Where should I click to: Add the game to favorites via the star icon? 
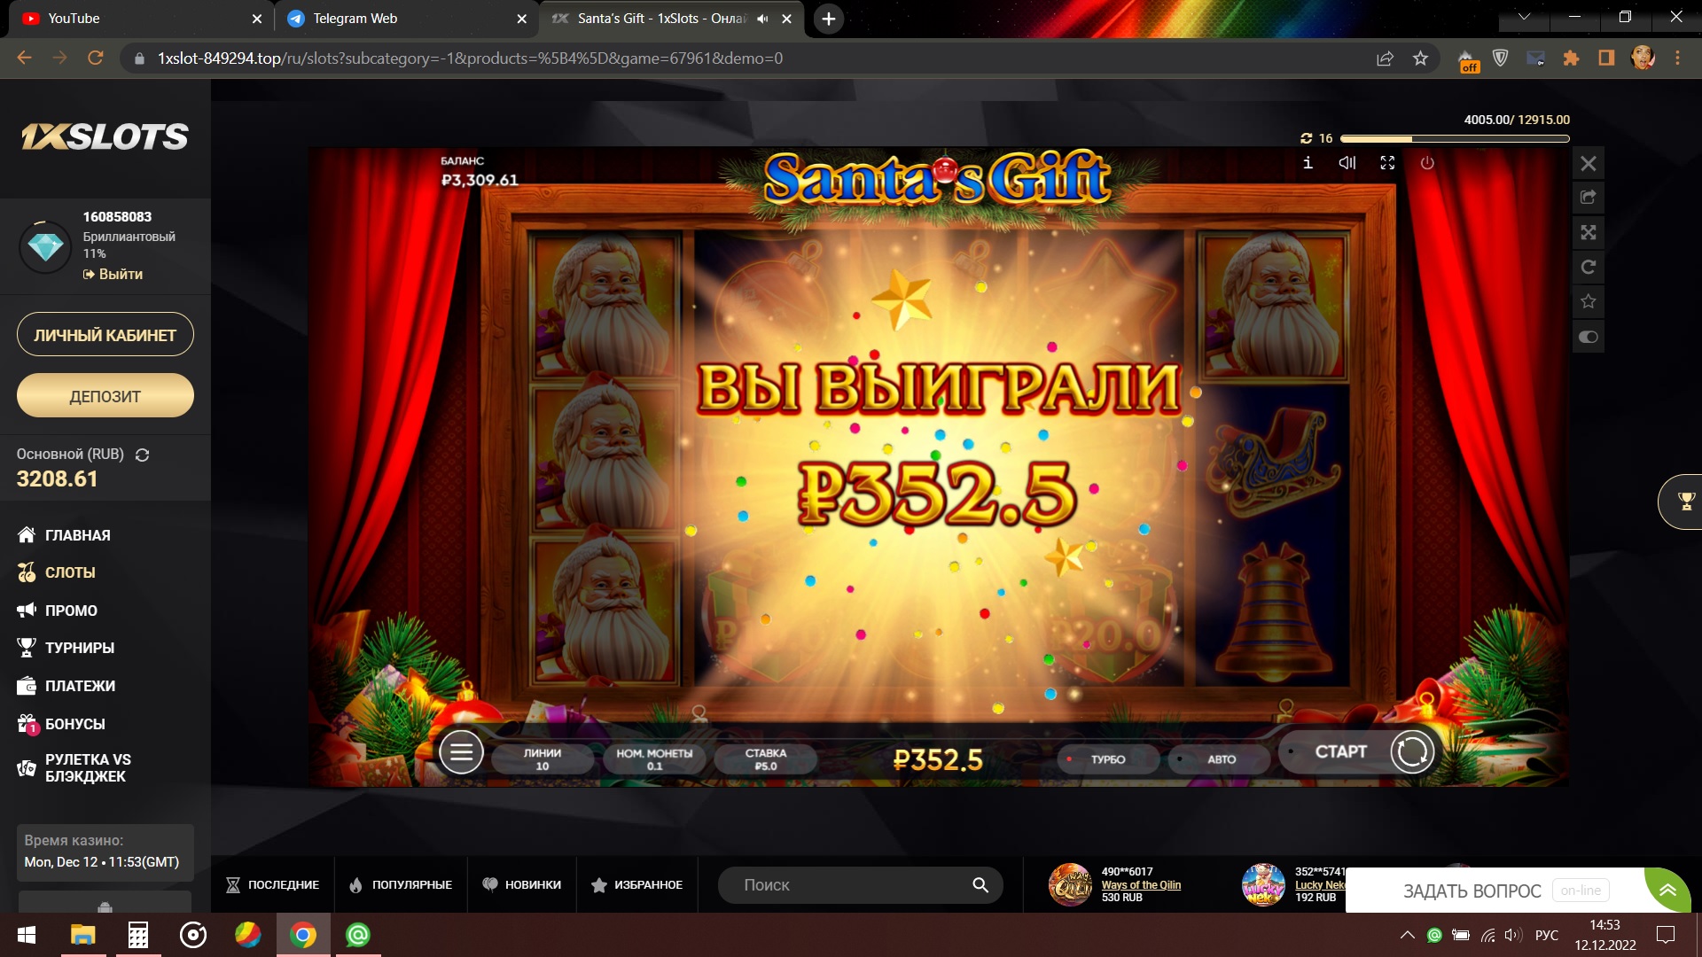click(x=1589, y=302)
